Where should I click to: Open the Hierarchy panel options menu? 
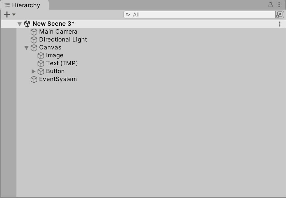(x=279, y=5)
